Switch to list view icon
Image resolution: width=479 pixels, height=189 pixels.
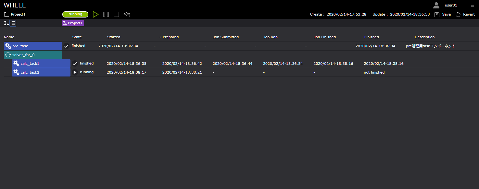click(x=13, y=23)
